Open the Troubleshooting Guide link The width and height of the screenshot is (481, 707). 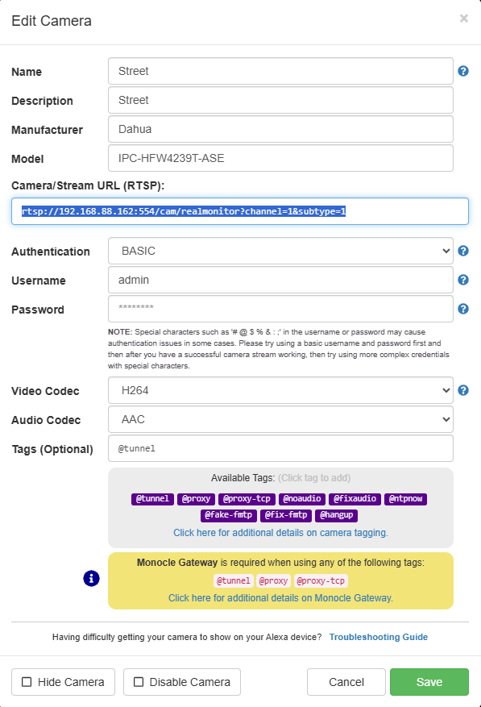(x=378, y=637)
